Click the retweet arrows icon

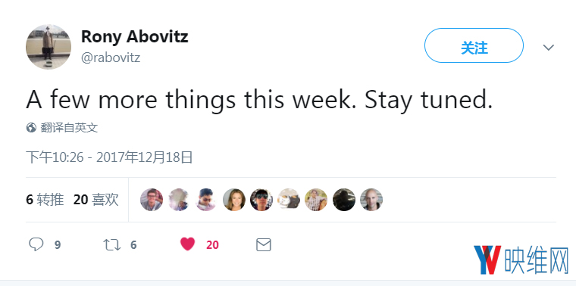tap(111, 245)
